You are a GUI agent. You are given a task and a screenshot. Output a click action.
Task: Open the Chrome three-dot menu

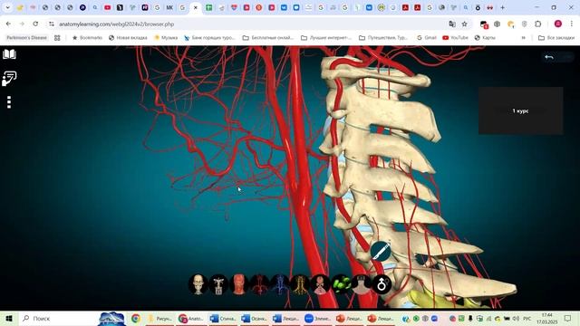[572, 24]
